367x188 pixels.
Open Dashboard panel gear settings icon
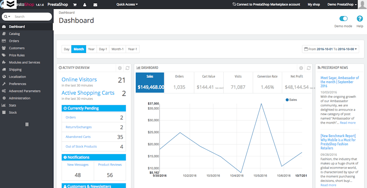(x=301, y=68)
